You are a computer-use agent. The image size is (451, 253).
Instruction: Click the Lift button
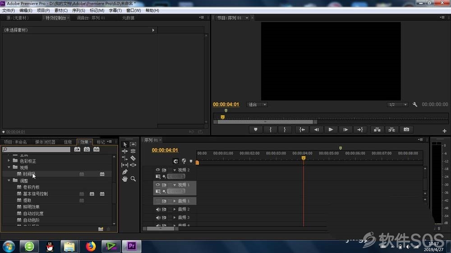click(377, 130)
